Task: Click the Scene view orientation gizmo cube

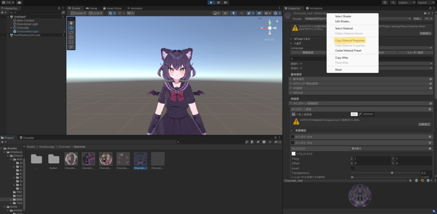Action: [270, 28]
